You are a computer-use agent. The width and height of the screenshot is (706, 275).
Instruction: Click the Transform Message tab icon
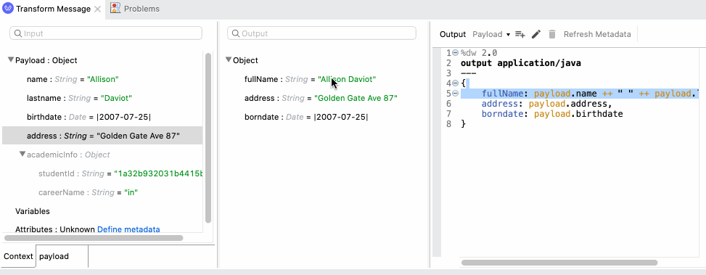click(8, 9)
